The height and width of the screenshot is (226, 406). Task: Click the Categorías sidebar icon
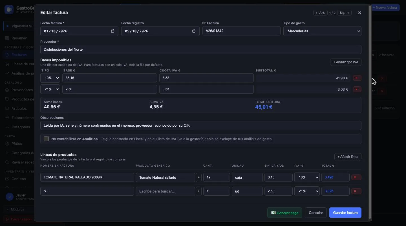[x=7, y=127]
